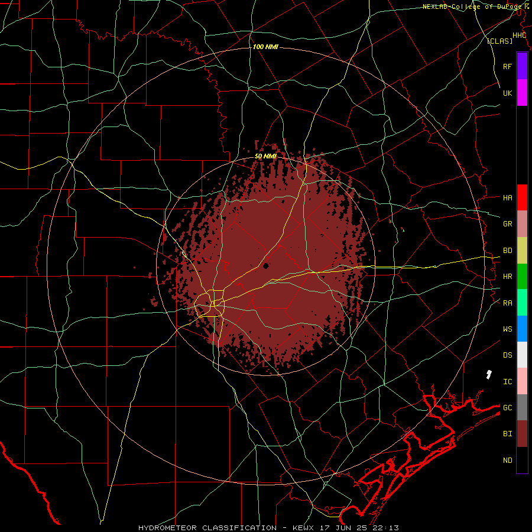Click the [CLAS] legend title
The image size is (532, 532).
[499, 41]
